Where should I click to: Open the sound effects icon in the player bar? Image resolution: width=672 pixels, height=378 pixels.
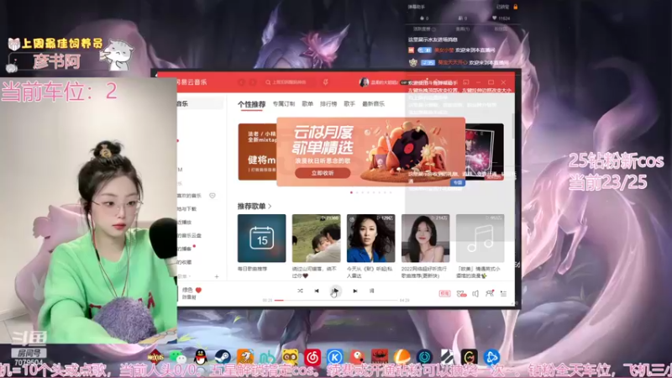[461, 293]
